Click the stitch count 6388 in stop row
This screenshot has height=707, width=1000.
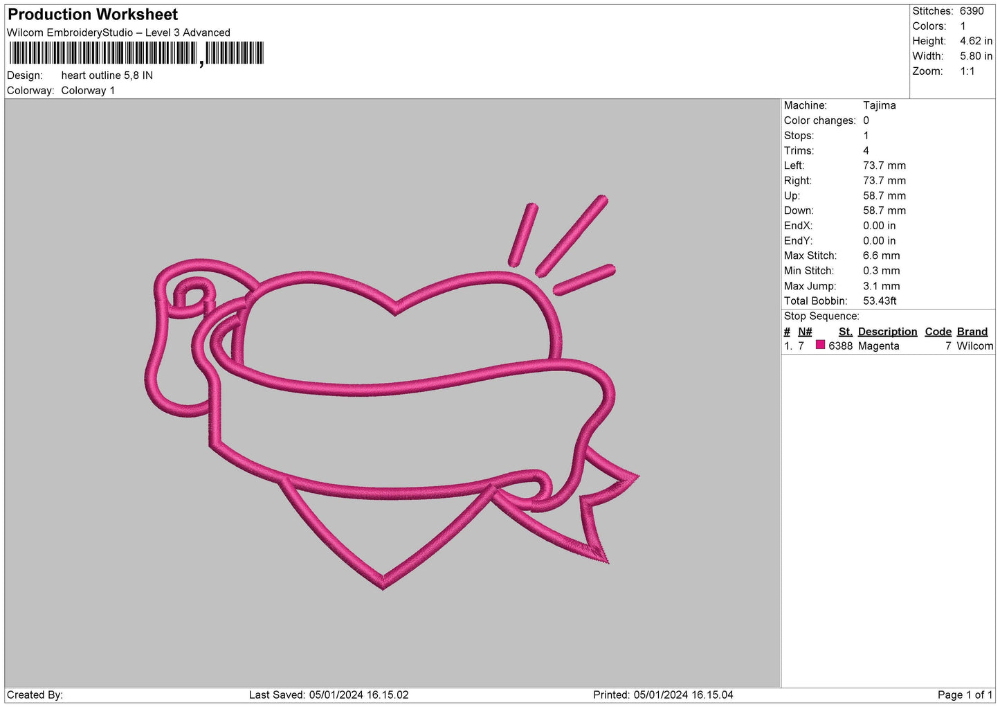point(840,346)
